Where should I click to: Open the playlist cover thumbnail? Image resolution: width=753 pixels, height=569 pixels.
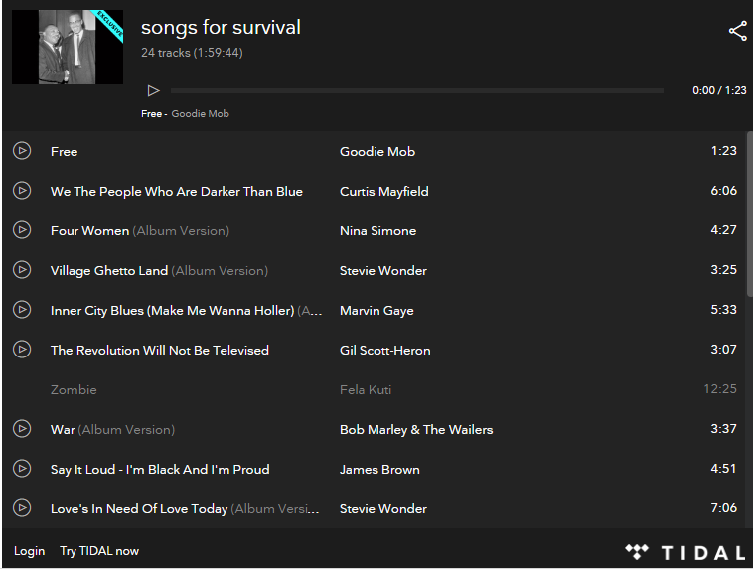click(68, 47)
